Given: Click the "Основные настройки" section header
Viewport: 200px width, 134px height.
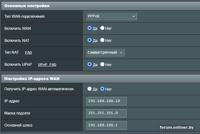Looking at the screenshot, I should [x=27, y=6].
